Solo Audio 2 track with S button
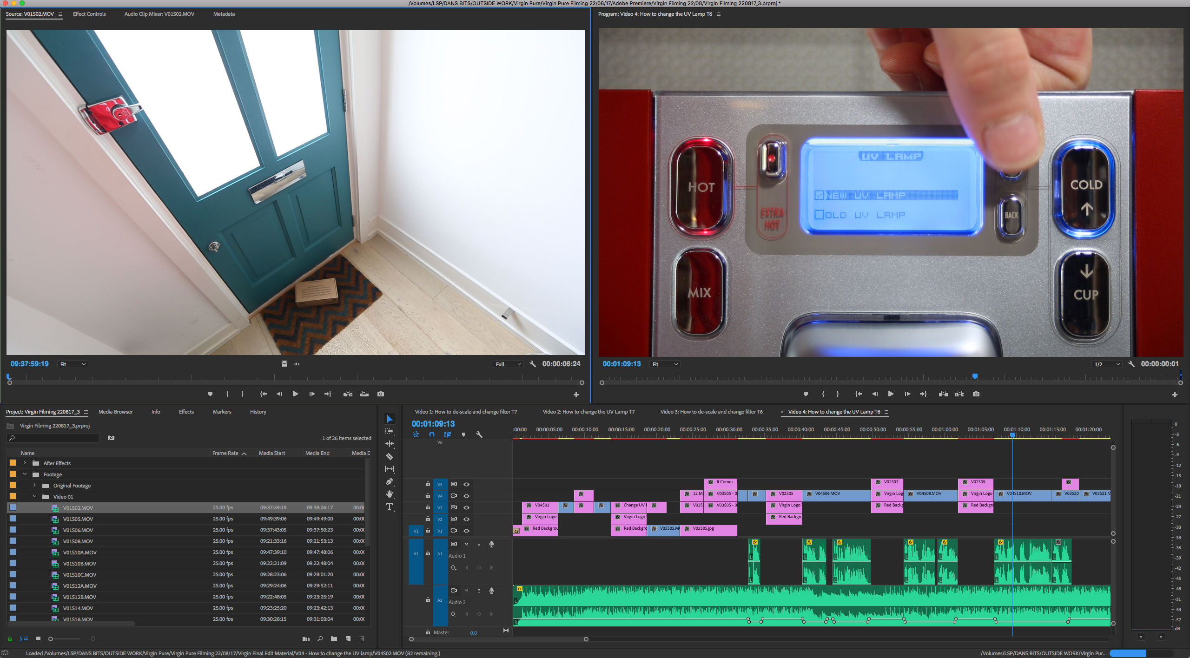 [x=479, y=591]
